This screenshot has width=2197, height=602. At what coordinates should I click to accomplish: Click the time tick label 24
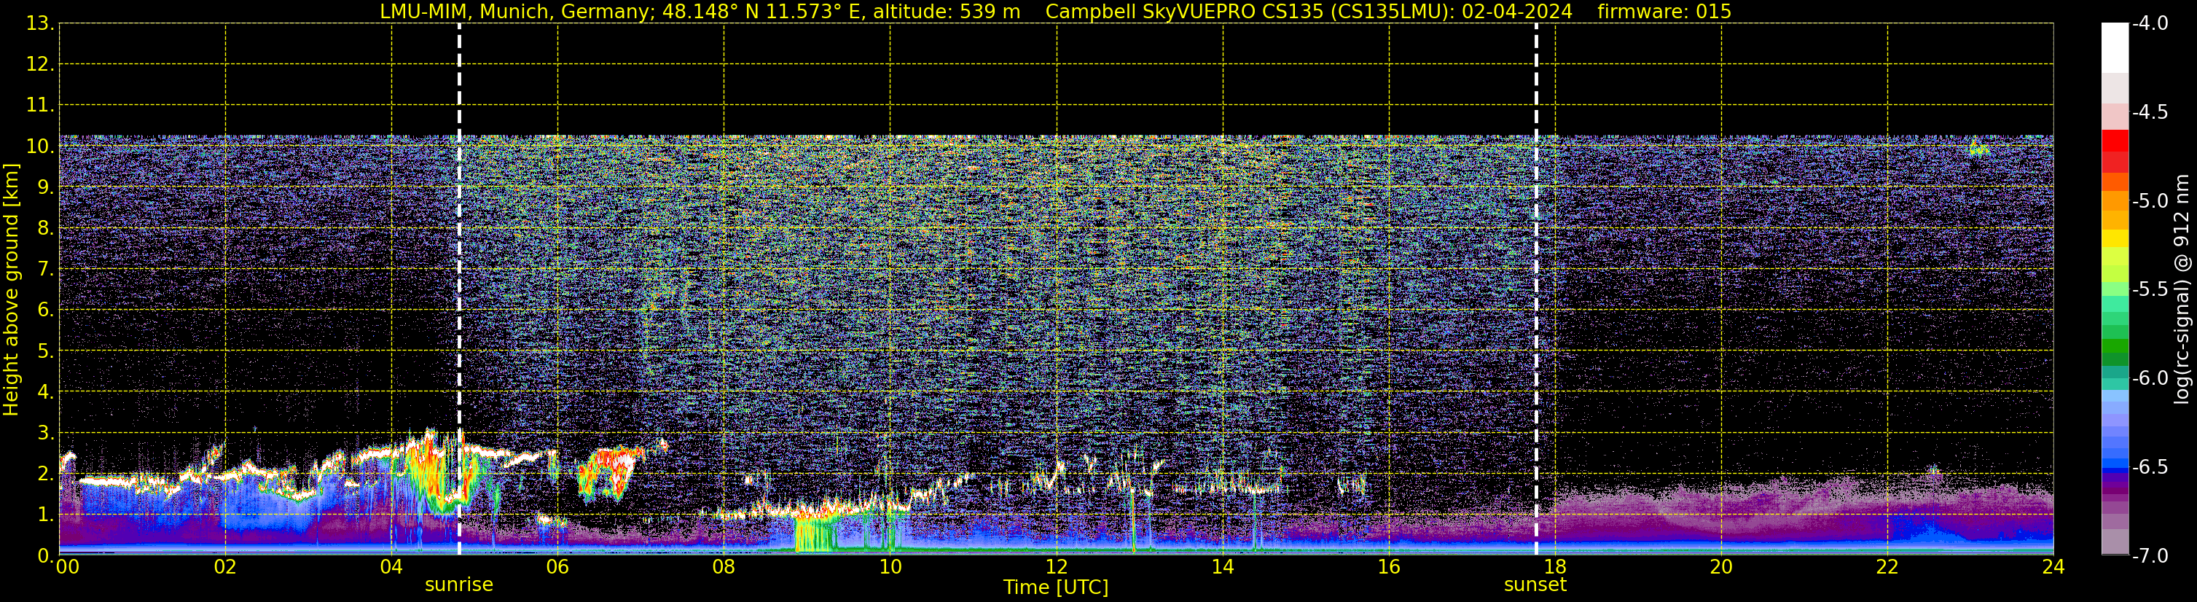(x=2053, y=567)
